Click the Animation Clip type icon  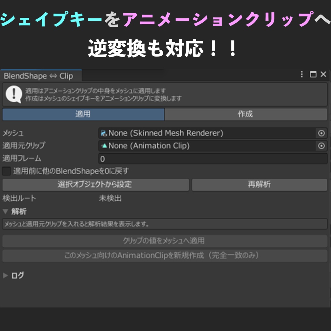pyautogui.click(x=104, y=146)
